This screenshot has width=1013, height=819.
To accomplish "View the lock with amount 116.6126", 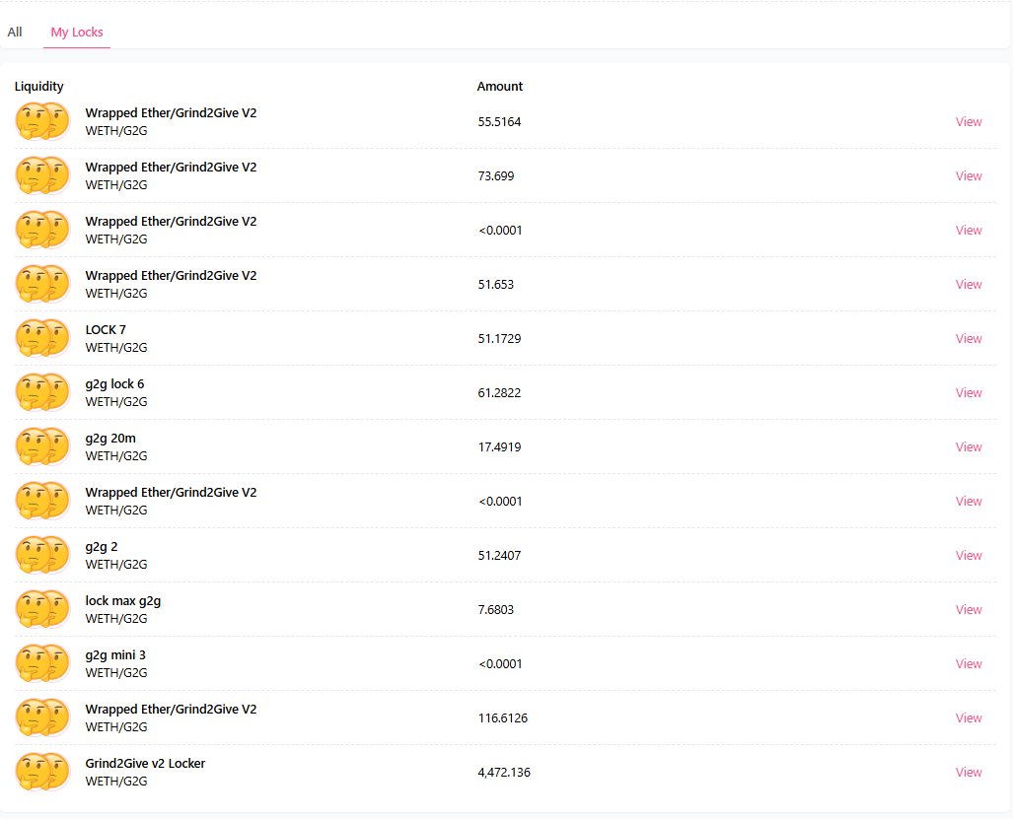I will point(969,717).
